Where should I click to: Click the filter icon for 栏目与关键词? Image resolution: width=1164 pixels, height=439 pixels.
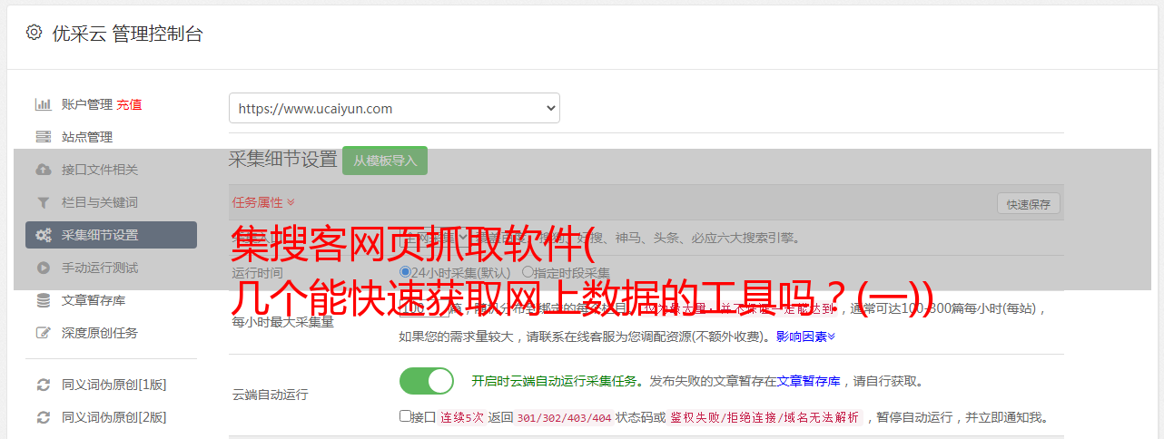click(43, 202)
